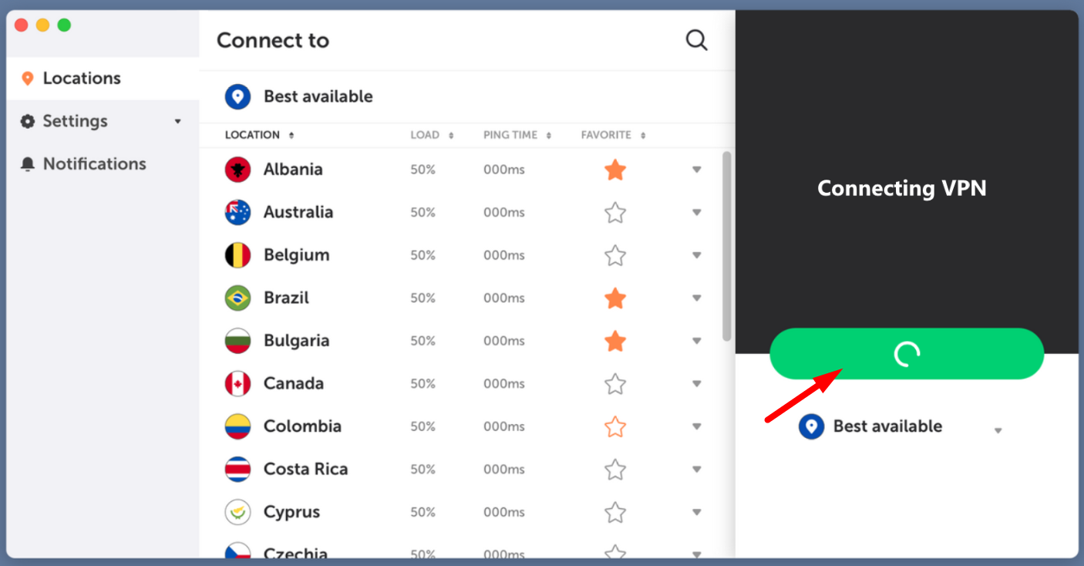This screenshot has width=1084, height=566.
Task: Click the Notifications bell icon
Action: tap(28, 164)
